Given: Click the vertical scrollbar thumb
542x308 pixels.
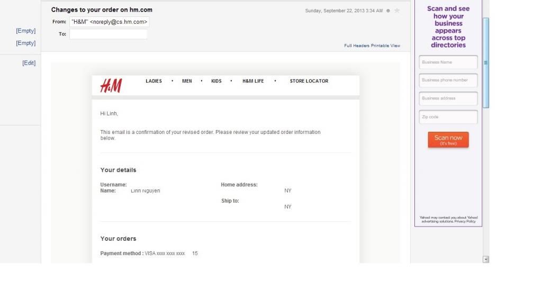Looking at the screenshot, I should click(486, 62).
